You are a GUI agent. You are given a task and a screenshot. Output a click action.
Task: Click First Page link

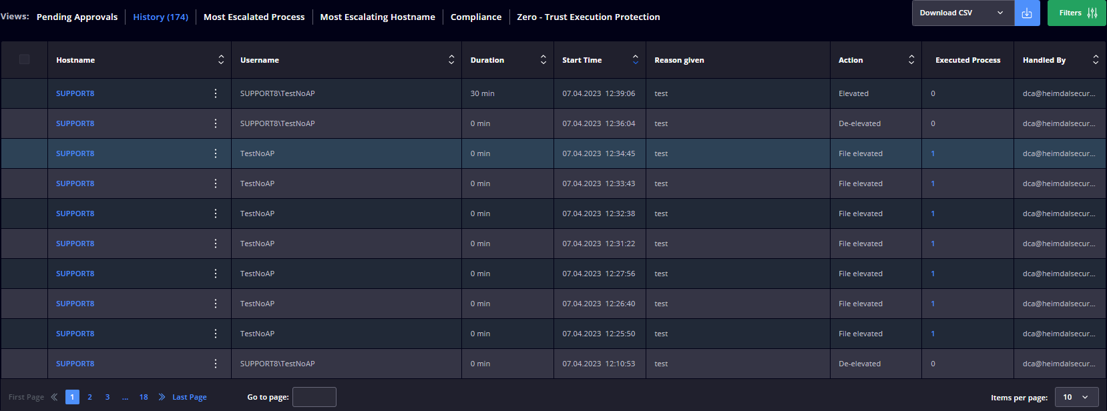26,397
